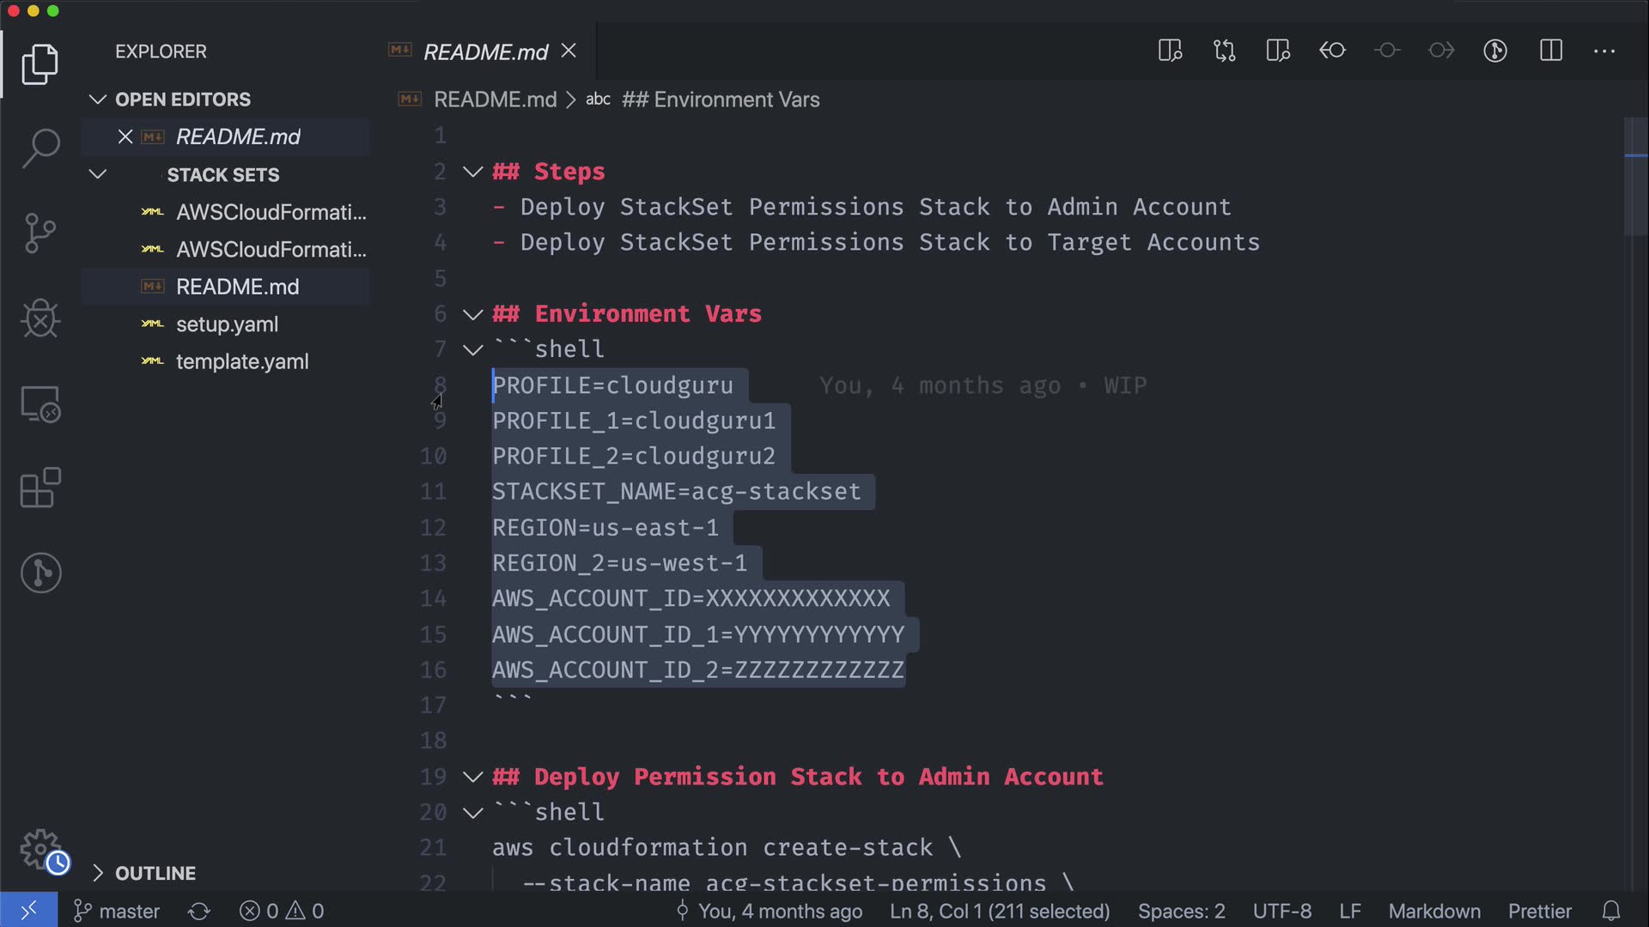Open the Source Control view

pos(40,233)
